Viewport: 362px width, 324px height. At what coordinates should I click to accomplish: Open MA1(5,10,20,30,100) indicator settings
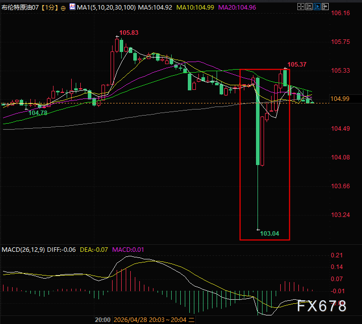click(x=106, y=8)
